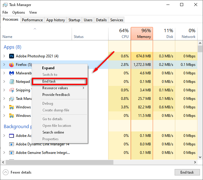
Task: Click the 3.8% CPU value
Action: tap(125, 107)
